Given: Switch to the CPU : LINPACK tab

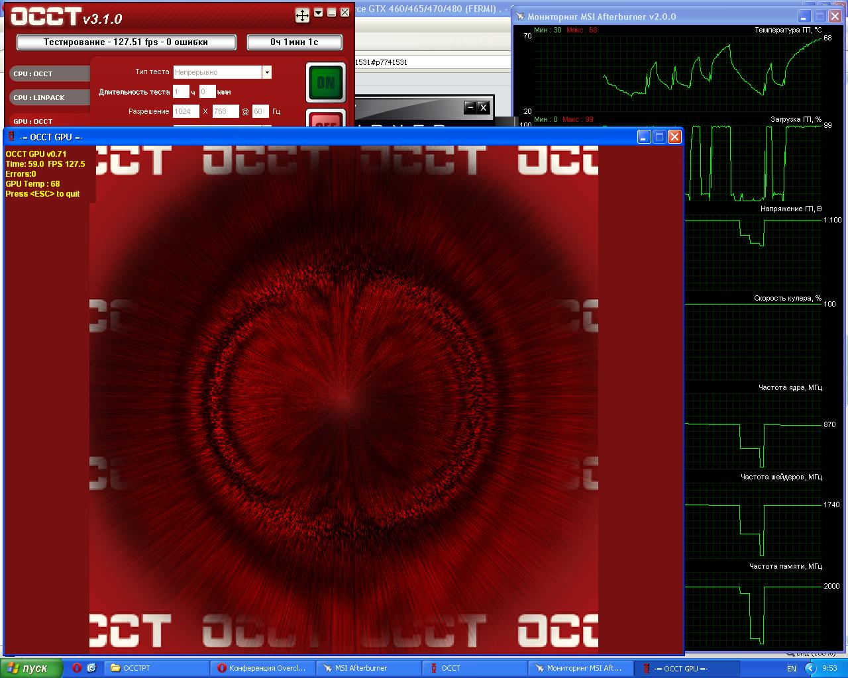Looking at the screenshot, I should (x=50, y=97).
